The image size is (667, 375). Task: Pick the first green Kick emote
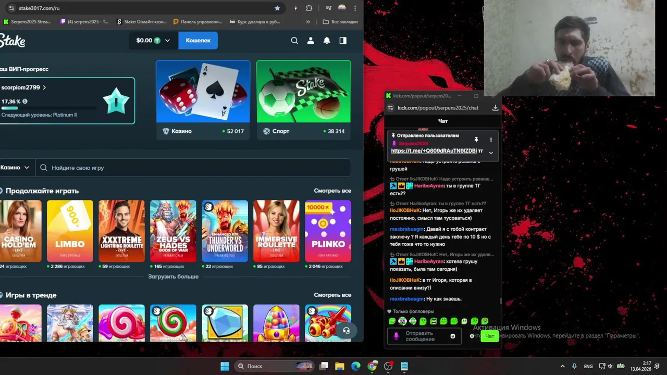coord(392,321)
